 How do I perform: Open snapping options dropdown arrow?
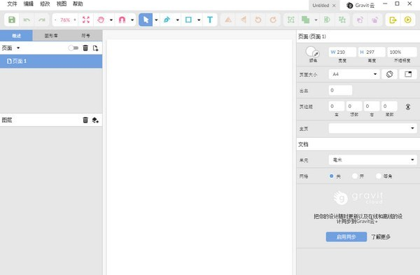[132, 20]
